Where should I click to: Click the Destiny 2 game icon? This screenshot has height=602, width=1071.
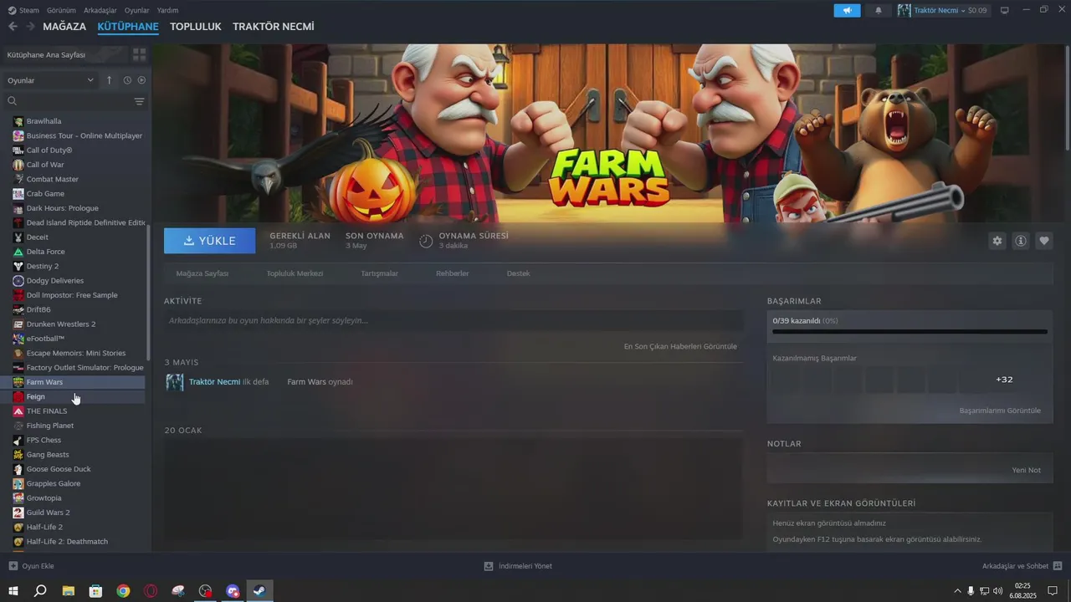(x=18, y=266)
